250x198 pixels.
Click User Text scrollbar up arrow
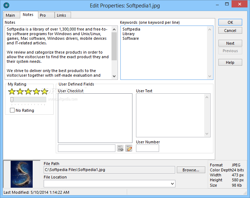[x=207, y=97]
